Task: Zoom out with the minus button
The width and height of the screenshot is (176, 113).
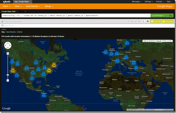Action: coord(8,80)
